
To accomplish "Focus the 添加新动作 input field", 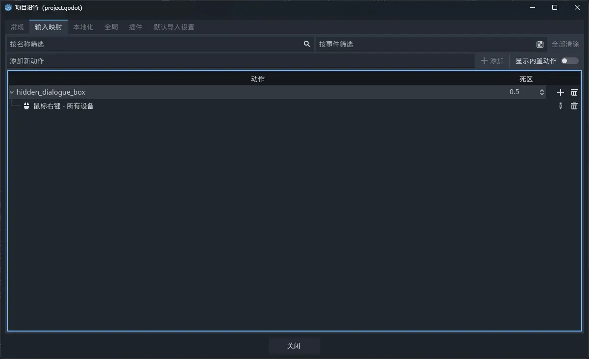I will point(241,61).
